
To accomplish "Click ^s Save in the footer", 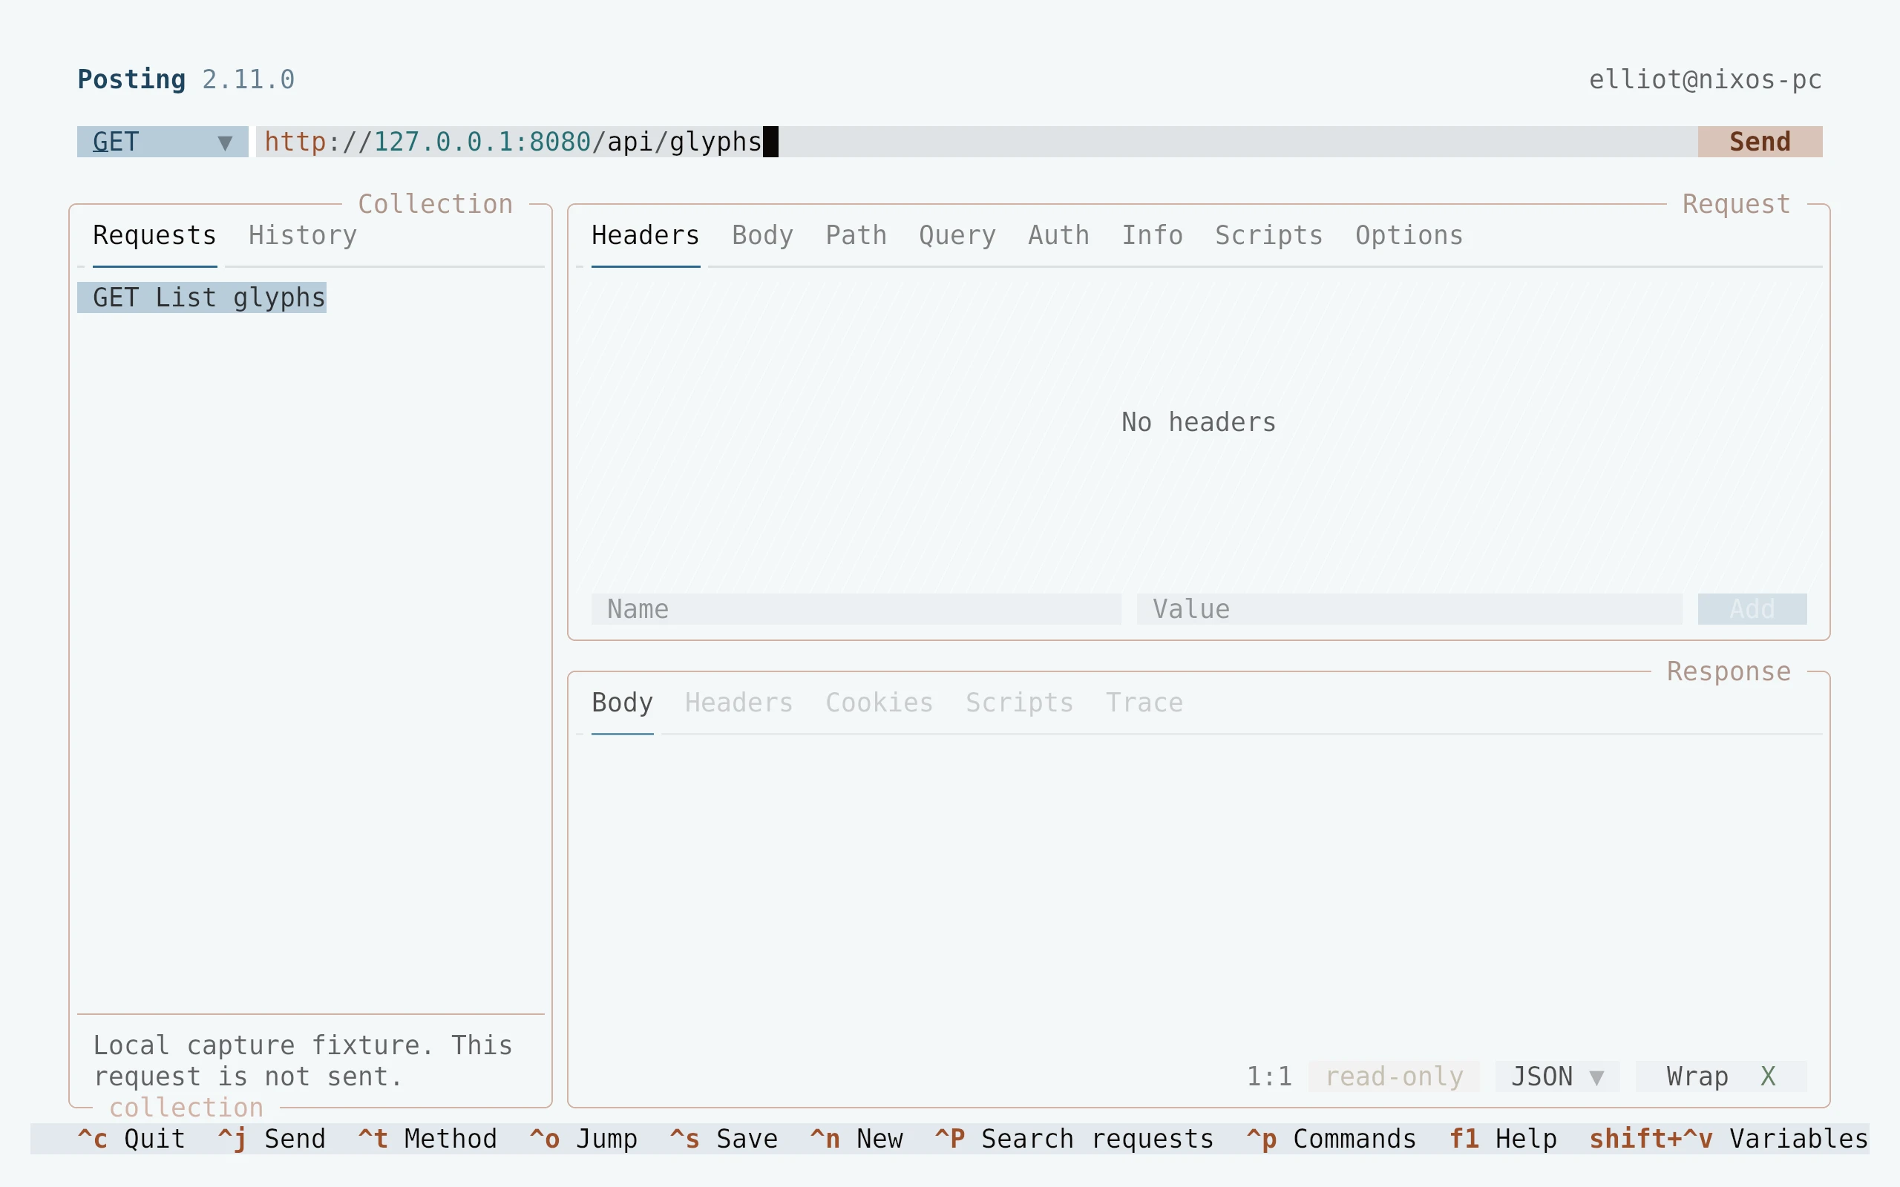I will [724, 1138].
